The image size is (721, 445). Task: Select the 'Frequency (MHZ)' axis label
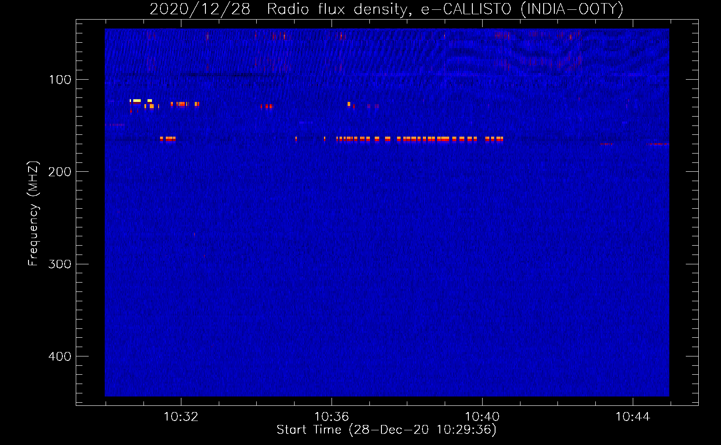tap(33, 214)
